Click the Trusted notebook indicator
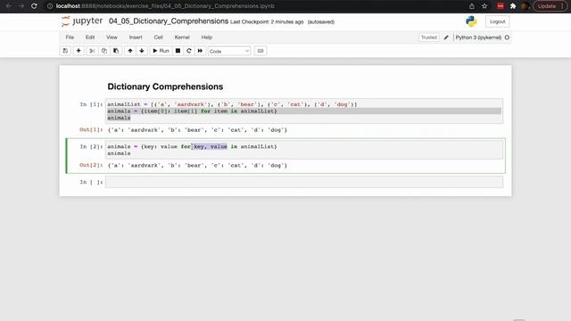This screenshot has width=571, height=321. 429,37
